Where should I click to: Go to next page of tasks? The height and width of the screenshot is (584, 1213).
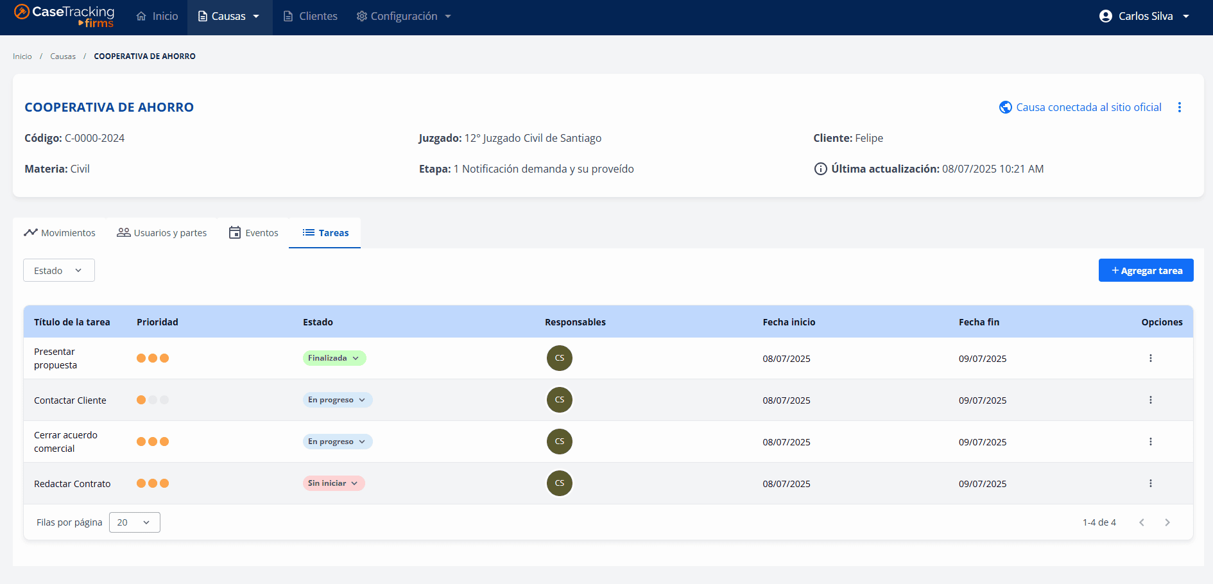click(1167, 522)
